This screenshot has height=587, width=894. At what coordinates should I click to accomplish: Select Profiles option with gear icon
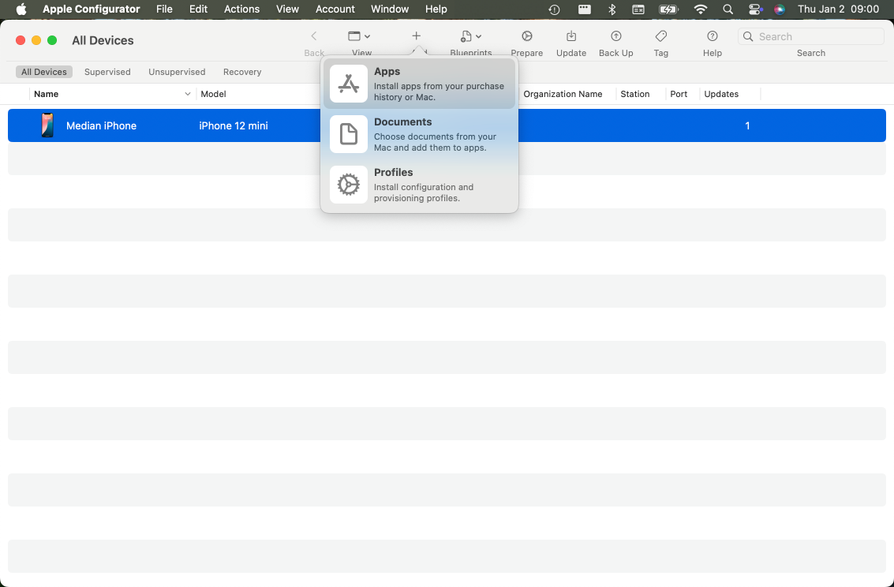click(x=419, y=185)
